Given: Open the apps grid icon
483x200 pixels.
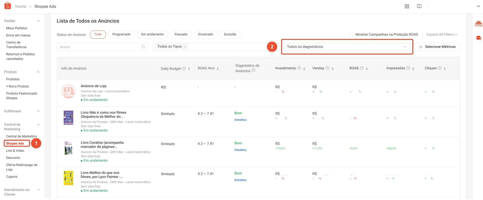Looking at the screenshot, I should [407, 6].
